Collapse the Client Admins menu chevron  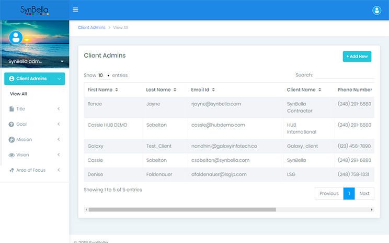coord(59,79)
